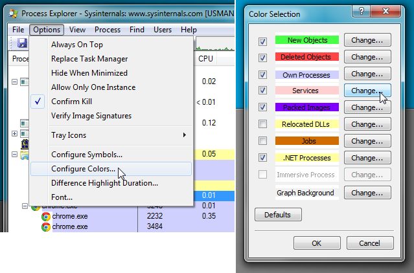414x273 pixels.
Task: Restore colors with the Defaults button
Action: [x=278, y=215]
